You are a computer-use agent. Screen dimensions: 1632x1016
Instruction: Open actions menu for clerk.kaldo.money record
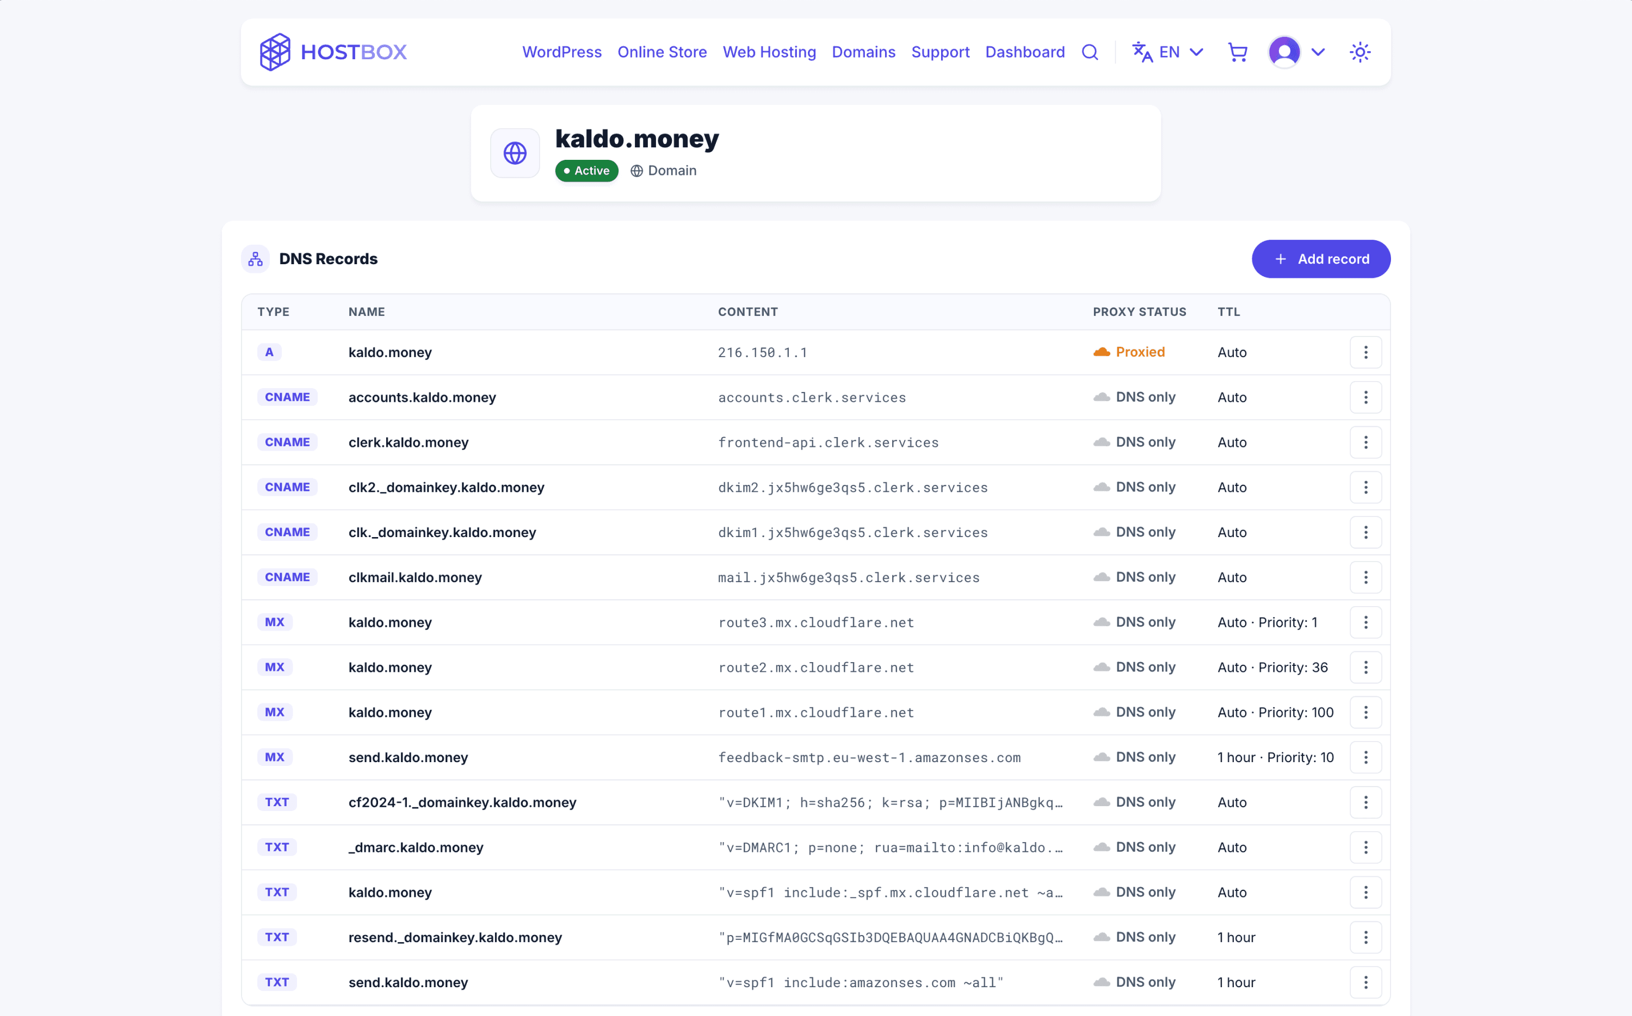click(x=1366, y=442)
